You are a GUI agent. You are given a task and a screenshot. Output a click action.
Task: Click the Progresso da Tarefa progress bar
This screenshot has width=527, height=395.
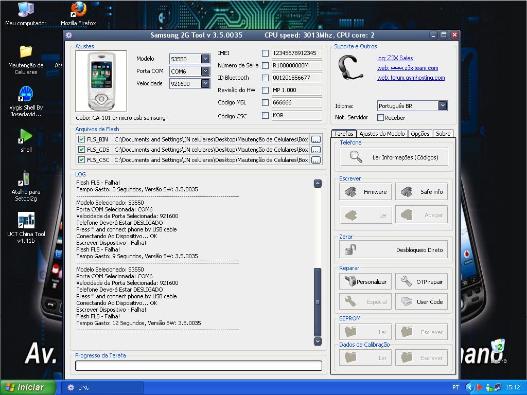(x=199, y=366)
